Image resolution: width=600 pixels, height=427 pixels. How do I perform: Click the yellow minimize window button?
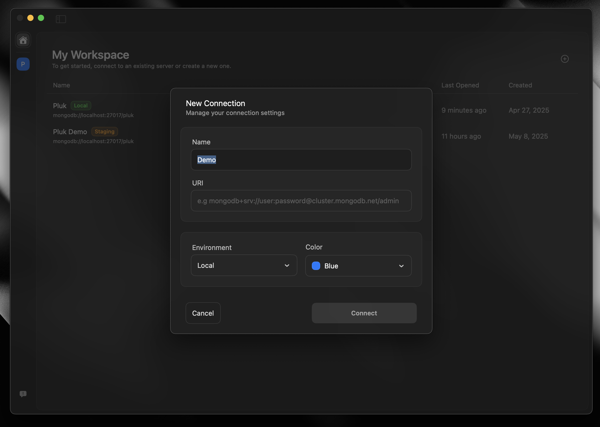pyautogui.click(x=30, y=18)
